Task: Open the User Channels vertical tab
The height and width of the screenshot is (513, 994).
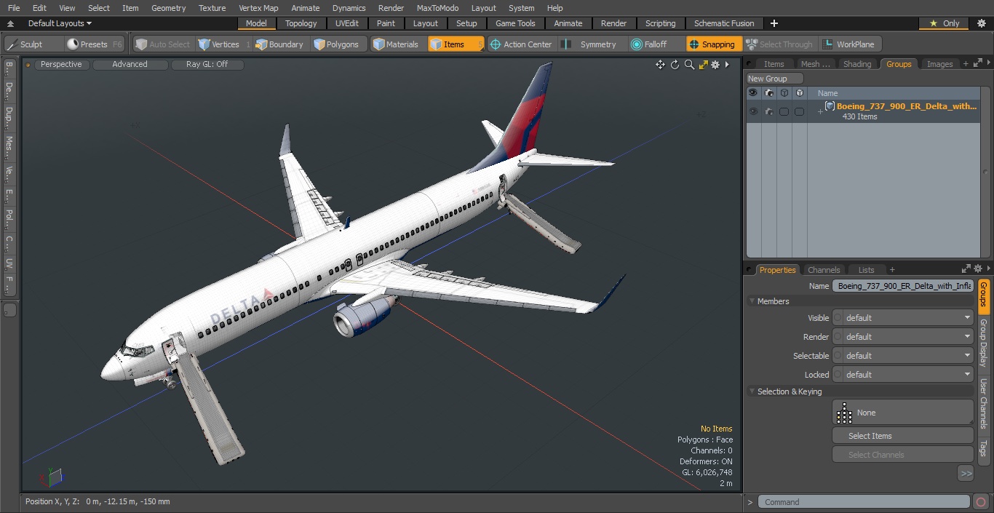Action: (x=984, y=403)
